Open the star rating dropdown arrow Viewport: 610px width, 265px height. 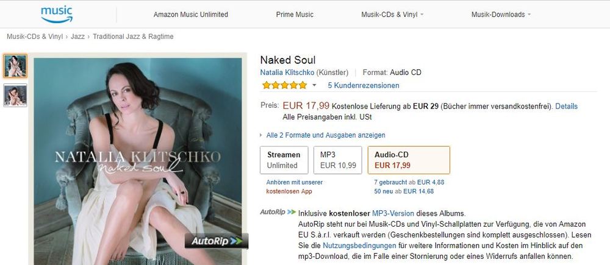[314, 85]
